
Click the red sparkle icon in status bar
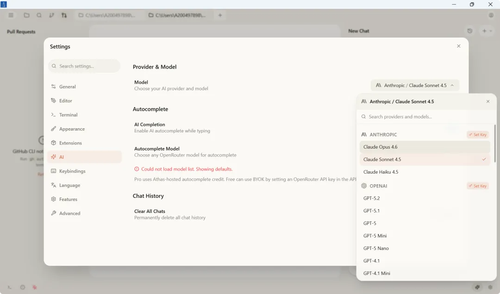pos(35,288)
